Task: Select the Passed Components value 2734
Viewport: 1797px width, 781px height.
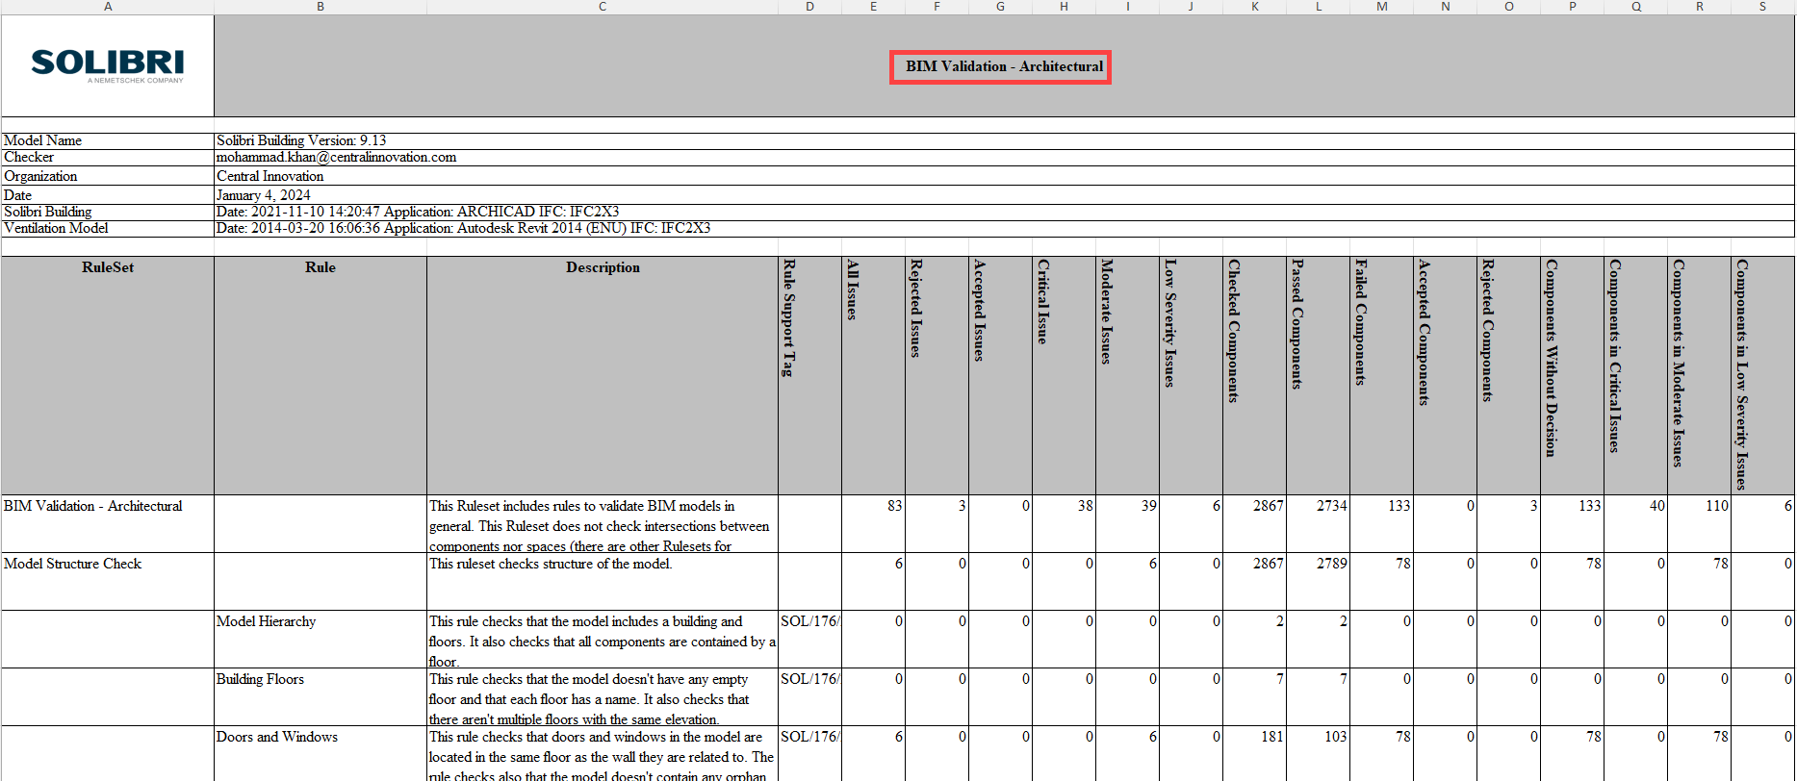Action: tap(1318, 523)
